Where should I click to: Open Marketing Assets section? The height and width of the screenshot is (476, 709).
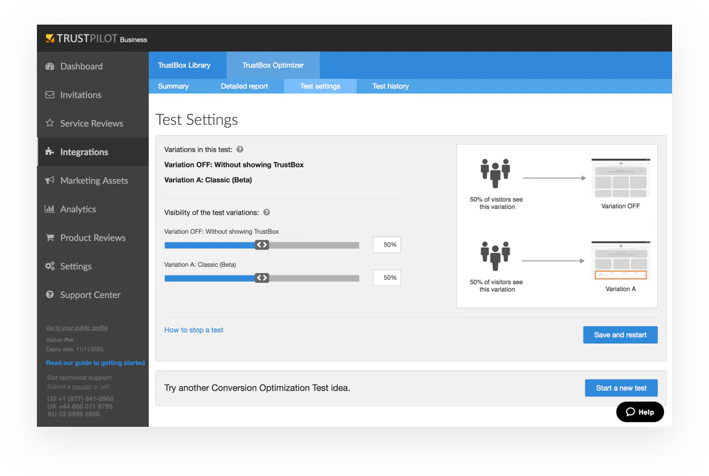point(93,180)
